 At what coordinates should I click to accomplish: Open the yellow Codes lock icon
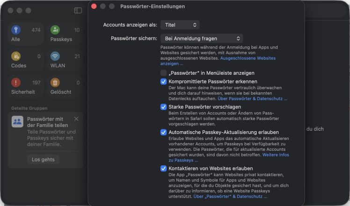16,56
